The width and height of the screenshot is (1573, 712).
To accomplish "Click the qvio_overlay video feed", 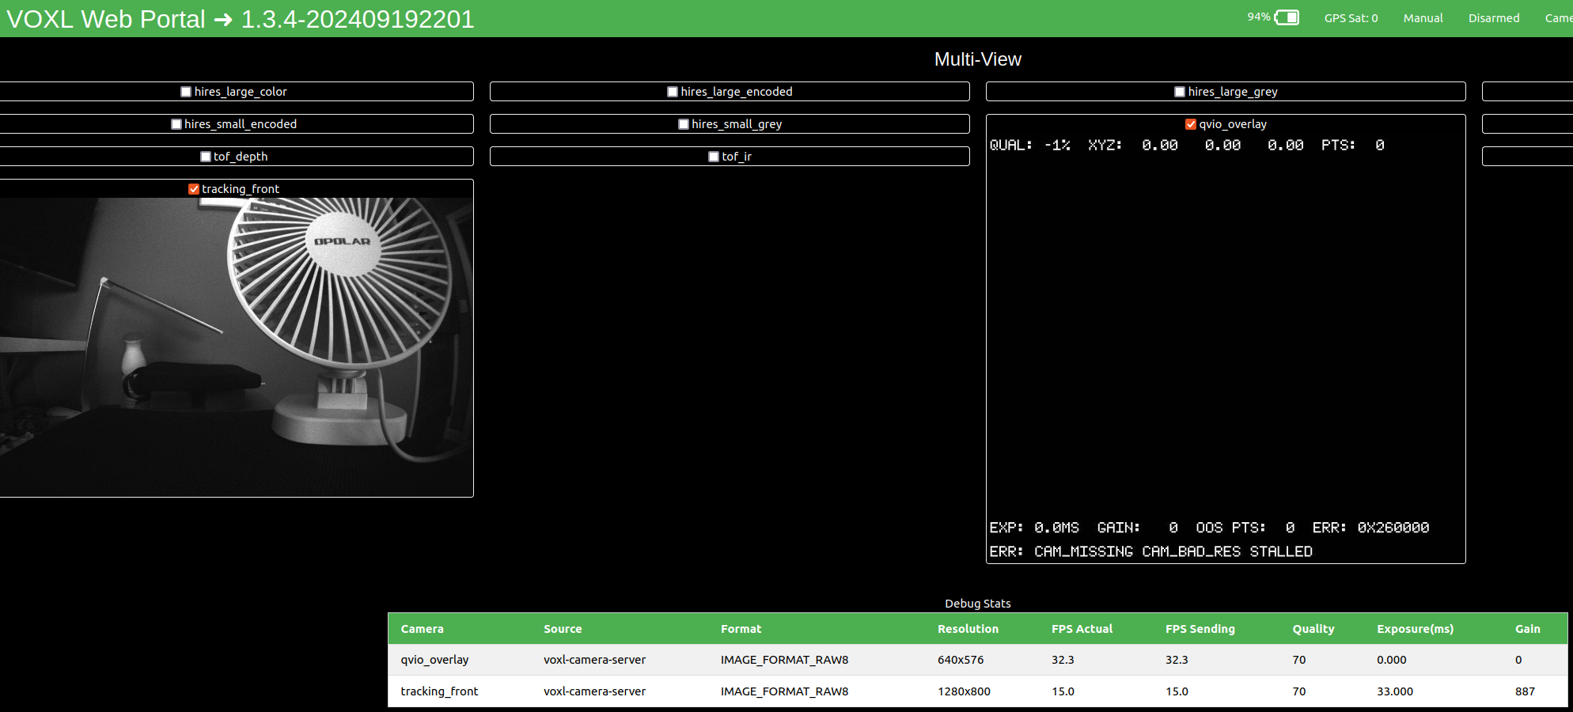I will [1226, 348].
